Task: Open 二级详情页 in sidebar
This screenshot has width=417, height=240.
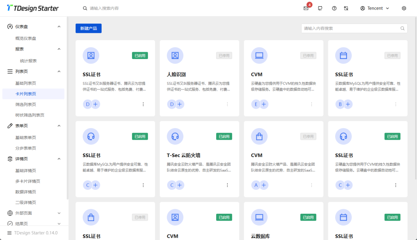Action: point(33,203)
